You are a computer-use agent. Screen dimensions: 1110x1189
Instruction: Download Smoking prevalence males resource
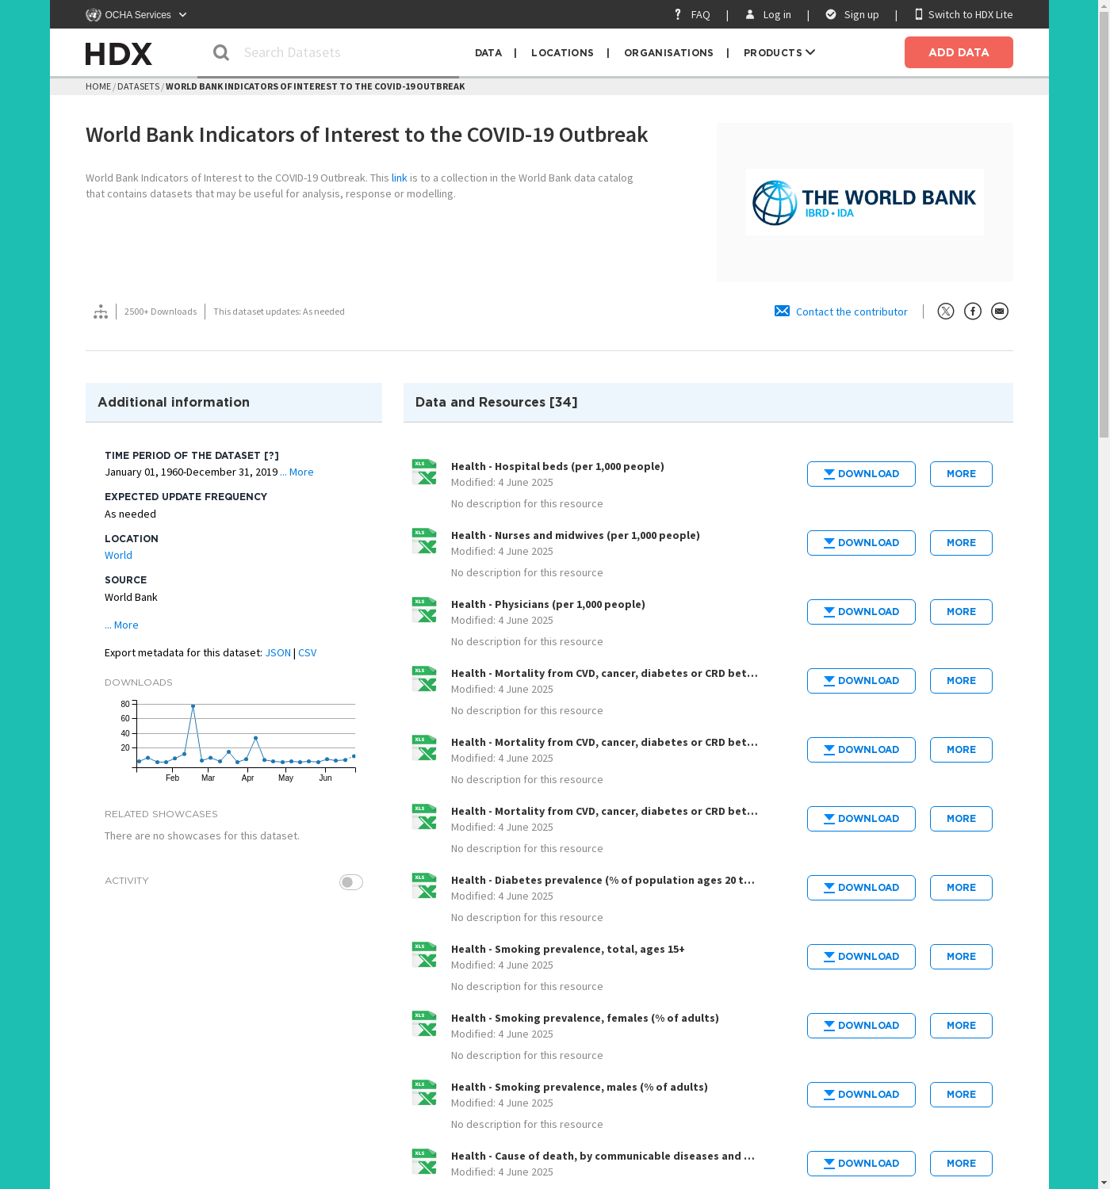tap(861, 1095)
